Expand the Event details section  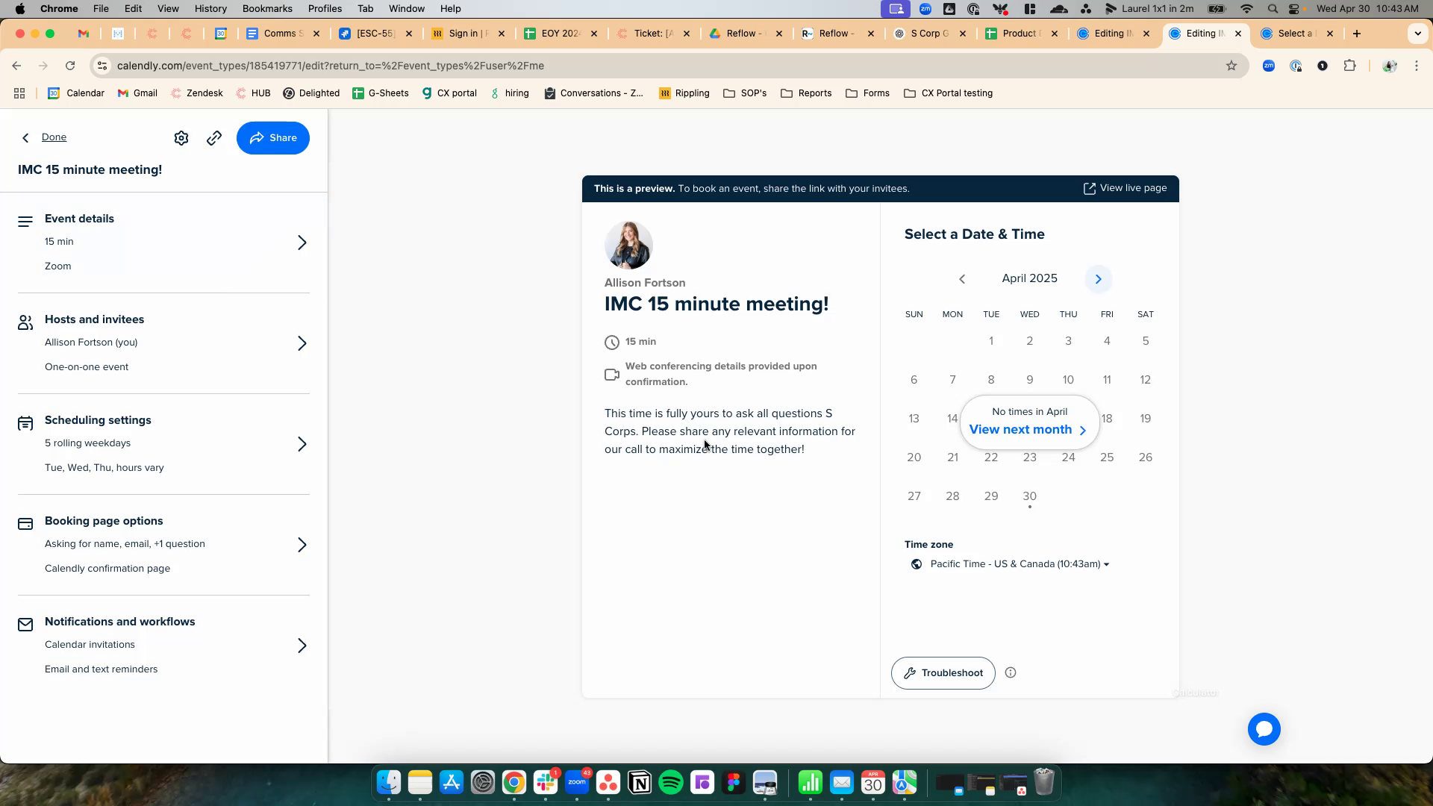click(302, 243)
